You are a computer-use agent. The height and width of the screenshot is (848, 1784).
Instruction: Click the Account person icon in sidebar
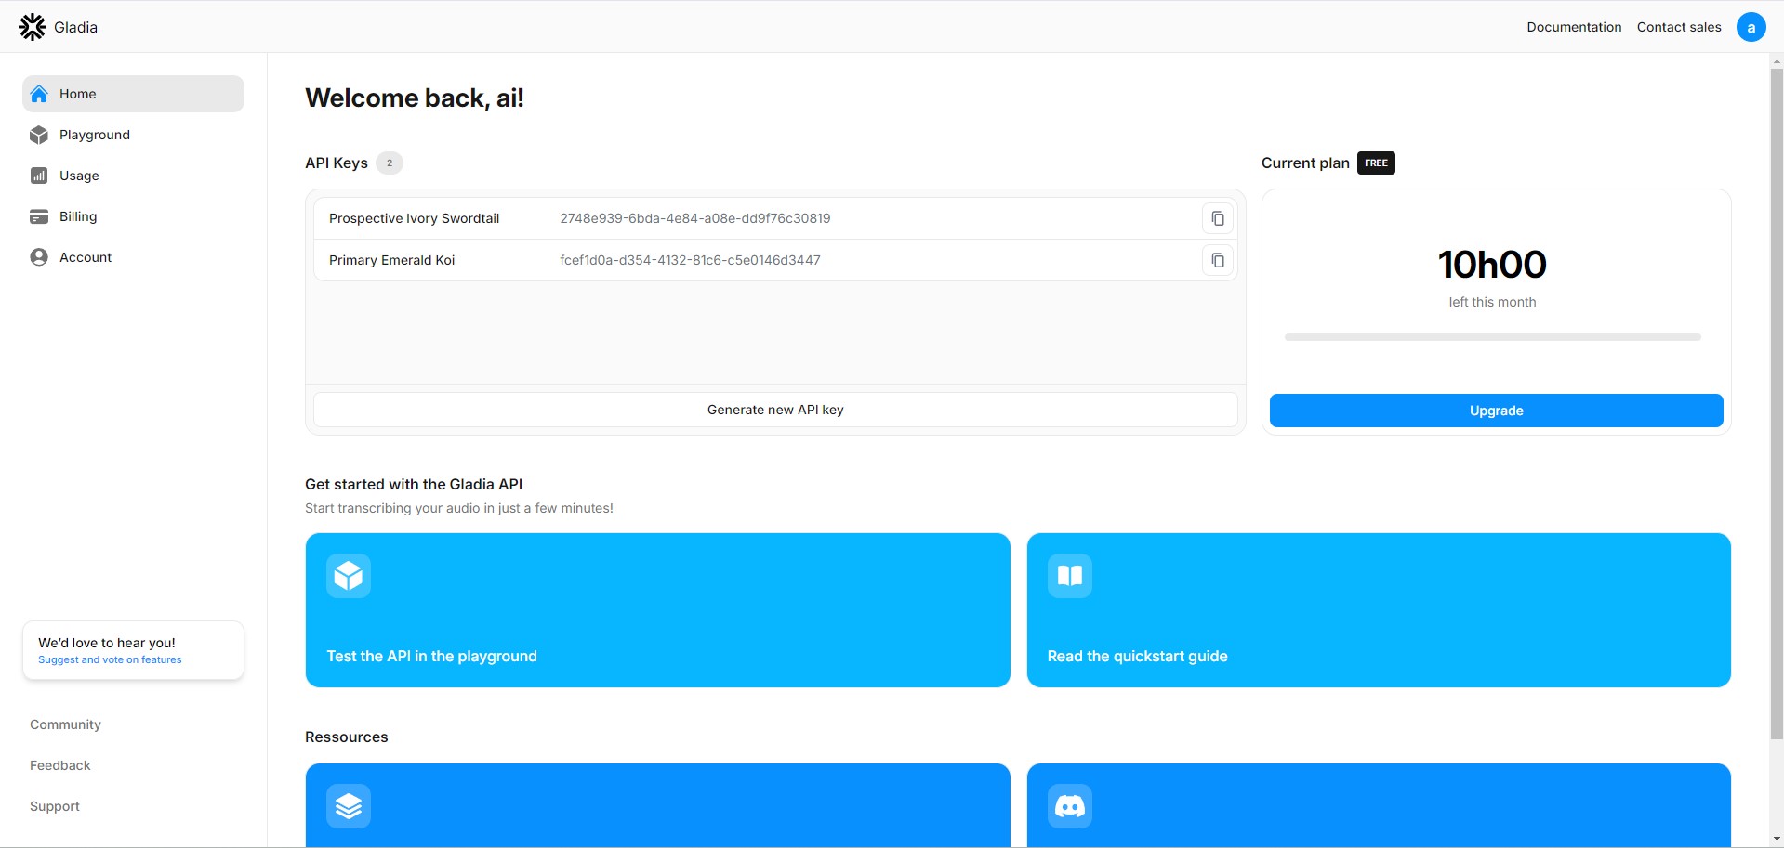pyautogui.click(x=39, y=257)
